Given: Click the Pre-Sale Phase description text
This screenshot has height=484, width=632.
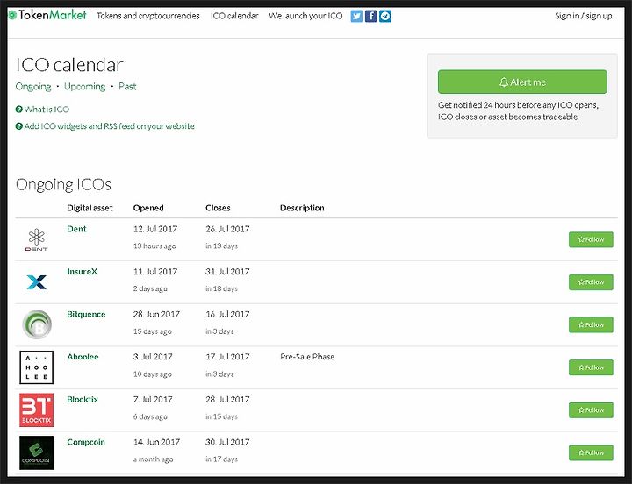Looking at the screenshot, I should pyautogui.click(x=307, y=357).
